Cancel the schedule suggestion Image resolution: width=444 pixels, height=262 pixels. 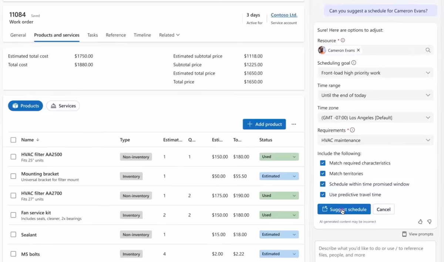click(x=384, y=209)
